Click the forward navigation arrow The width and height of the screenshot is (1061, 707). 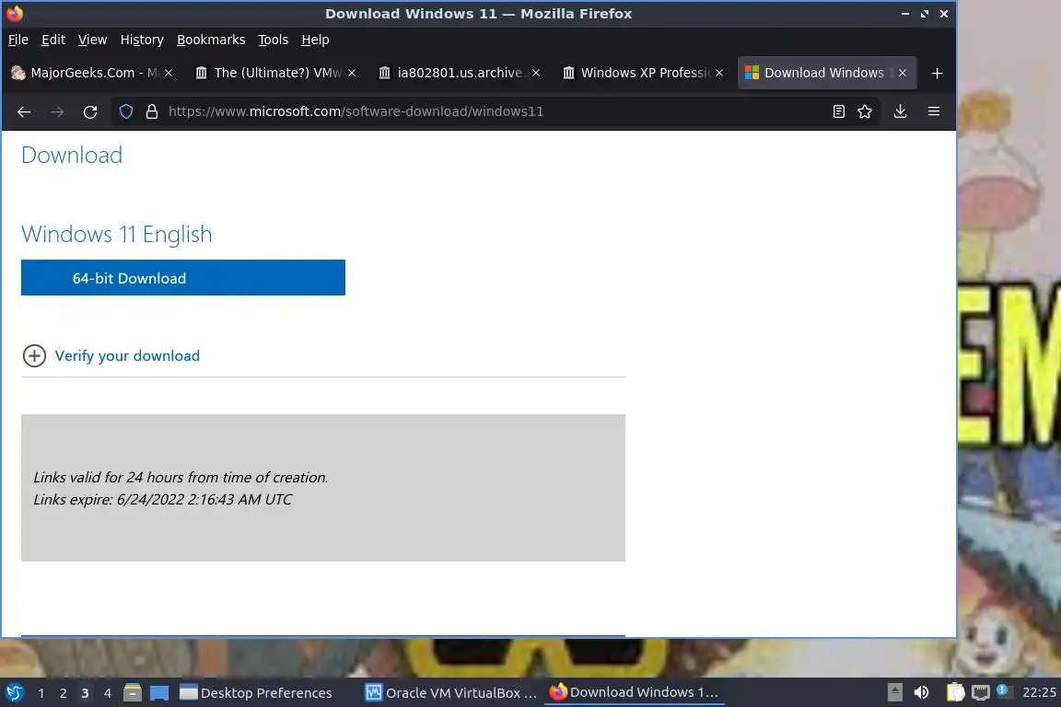[57, 111]
